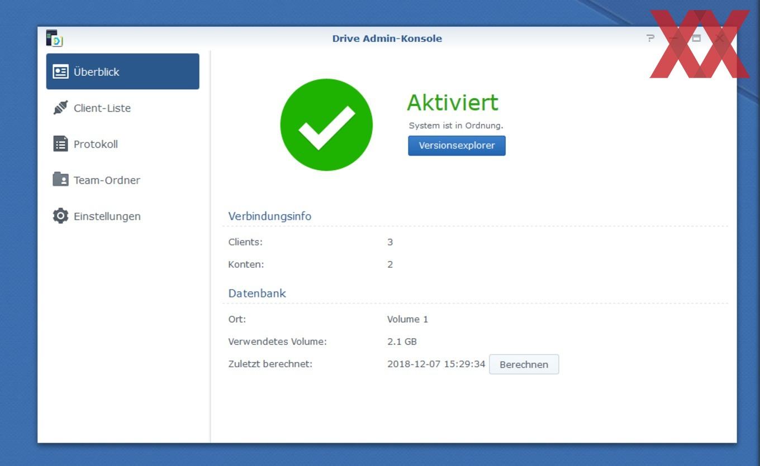Click the Aktiviert status heading

coord(452,103)
